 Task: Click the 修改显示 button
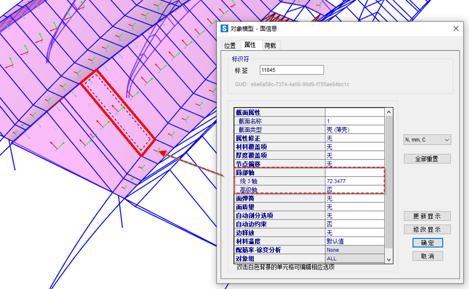427,230
